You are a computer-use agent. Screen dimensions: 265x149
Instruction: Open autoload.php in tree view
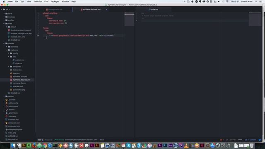[x=13, y=120]
